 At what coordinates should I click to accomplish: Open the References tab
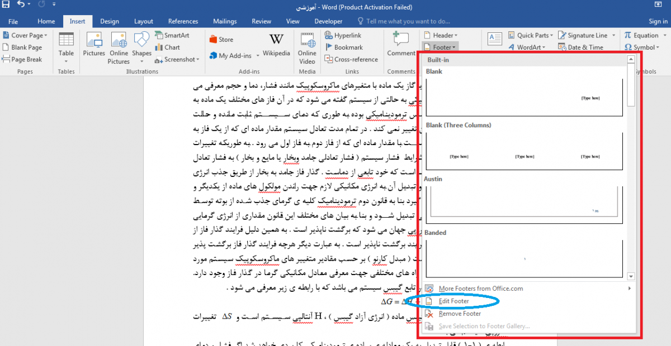183,21
